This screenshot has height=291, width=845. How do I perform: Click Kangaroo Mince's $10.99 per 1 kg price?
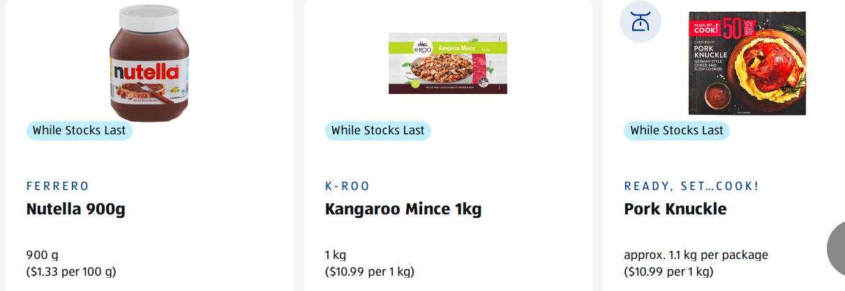369,272
